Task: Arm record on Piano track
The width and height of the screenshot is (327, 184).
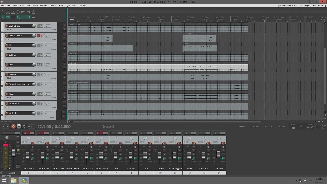Action: coord(7,94)
